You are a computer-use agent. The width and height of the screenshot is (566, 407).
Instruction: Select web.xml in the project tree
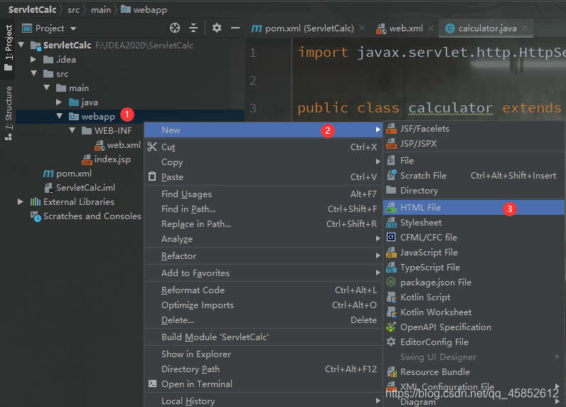[124, 145]
